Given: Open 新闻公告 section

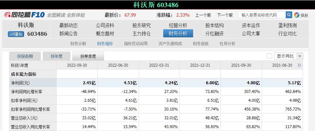Looking at the screenshot, I should (x=68, y=33).
